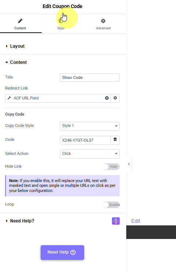Collapse the panel using the side arrow

tap(129, 164)
